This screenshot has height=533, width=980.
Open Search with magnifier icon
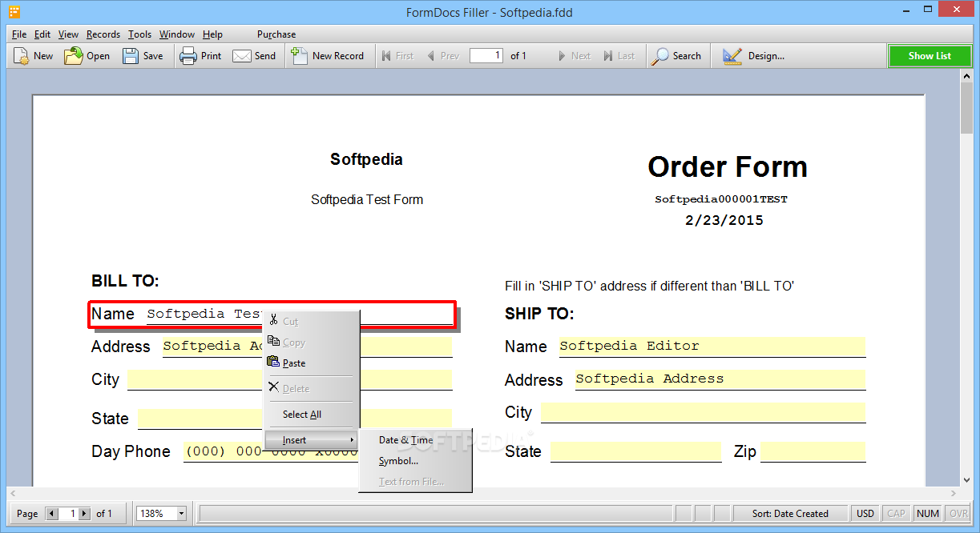click(660, 56)
